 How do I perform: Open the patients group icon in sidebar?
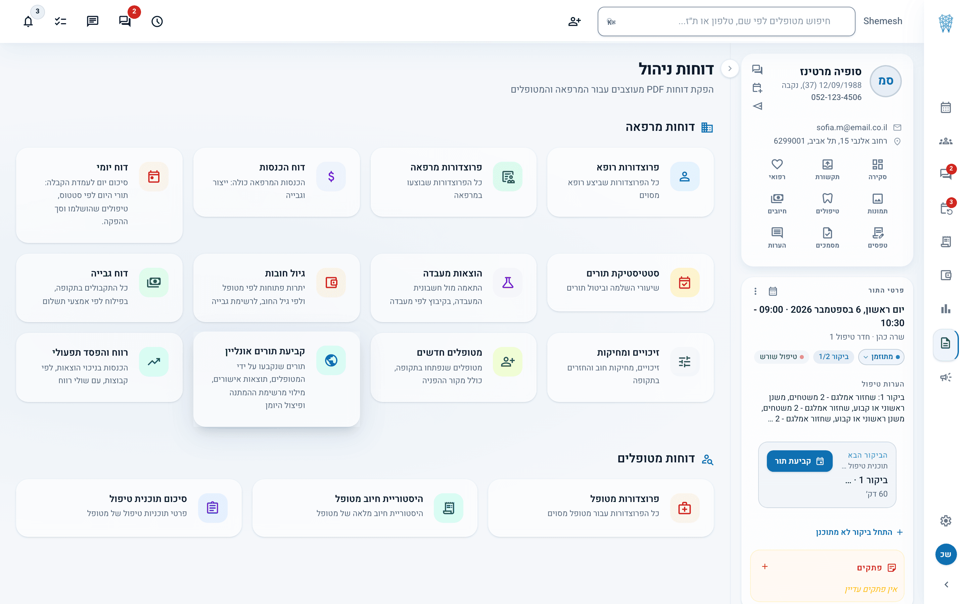(946, 141)
